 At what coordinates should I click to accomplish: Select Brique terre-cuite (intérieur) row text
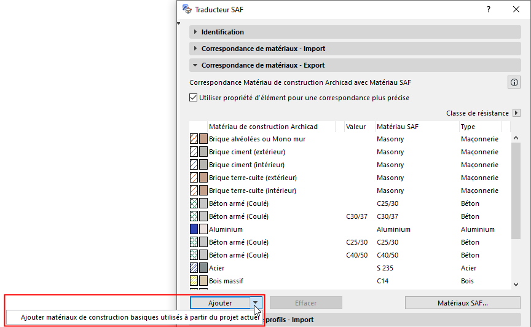tap(253, 191)
